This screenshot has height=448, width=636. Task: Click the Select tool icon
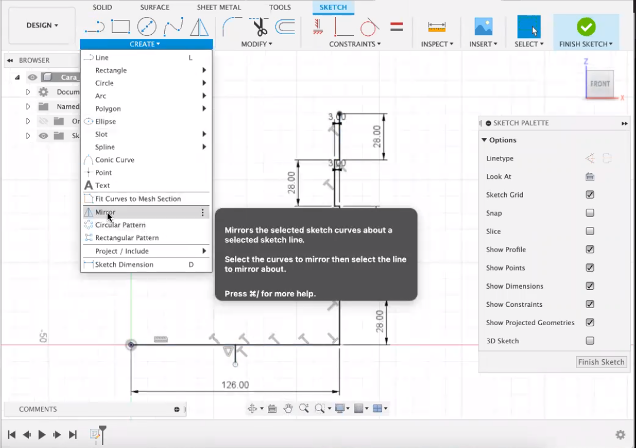click(x=529, y=26)
